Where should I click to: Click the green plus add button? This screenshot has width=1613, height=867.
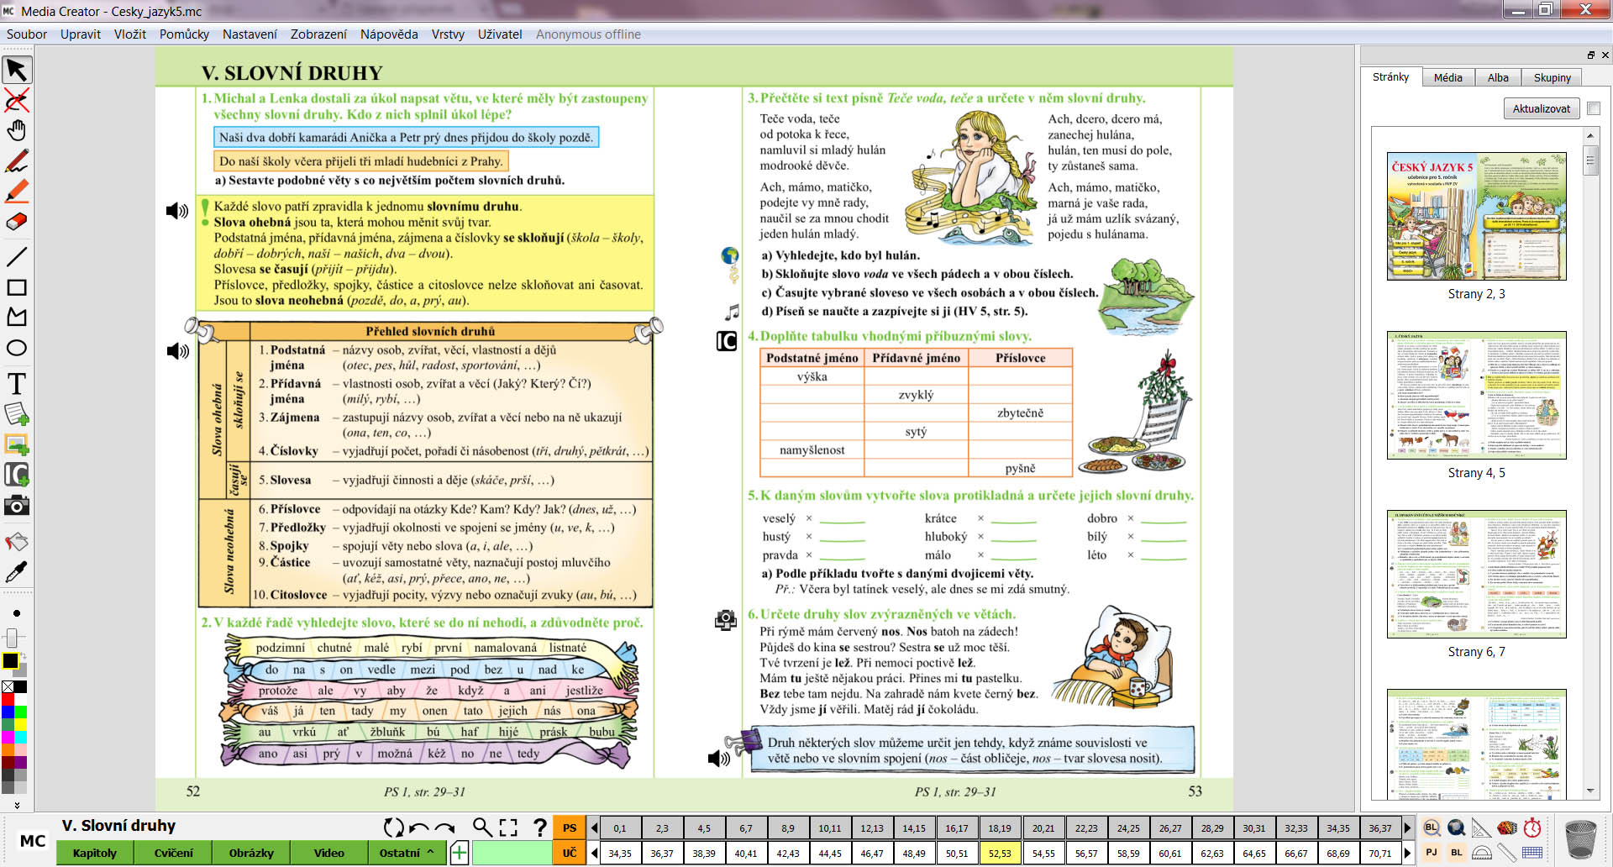pyautogui.click(x=460, y=853)
